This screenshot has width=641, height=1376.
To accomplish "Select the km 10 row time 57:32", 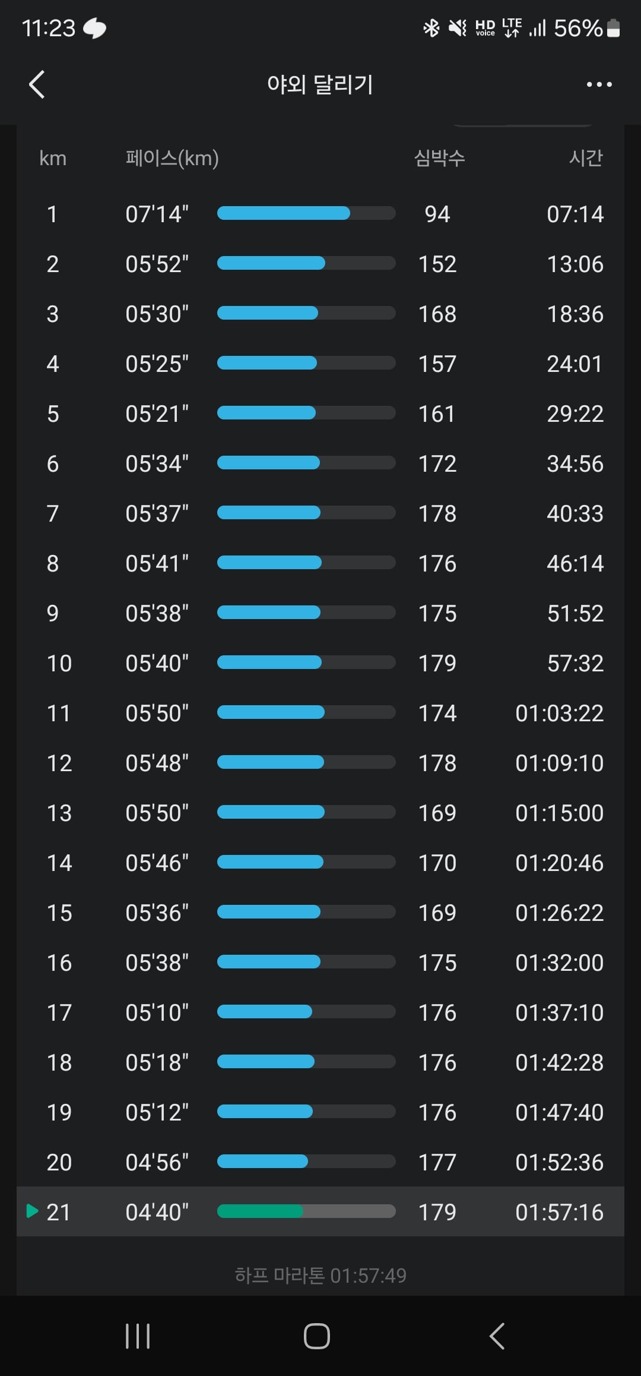I will [575, 663].
